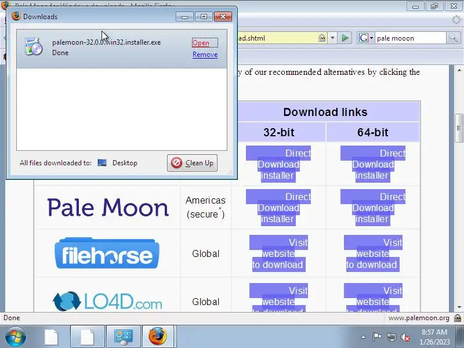Click the Pale Moon logo
The height and width of the screenshot is (348, 464).
coord(108,208)
